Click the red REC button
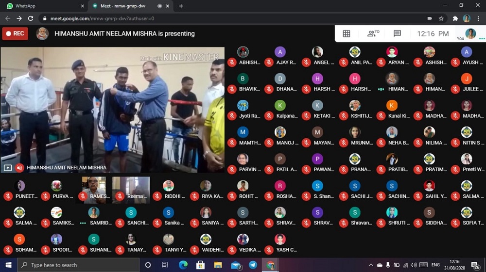This screenshot has height=272, width=486. click(15, 33)
